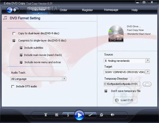159x123 pixels.
Task: Open the SONY CDRWDVD target combo box
Action: (127, 72)
